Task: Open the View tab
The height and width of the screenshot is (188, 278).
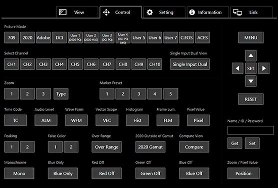Action: pos(77,12)
